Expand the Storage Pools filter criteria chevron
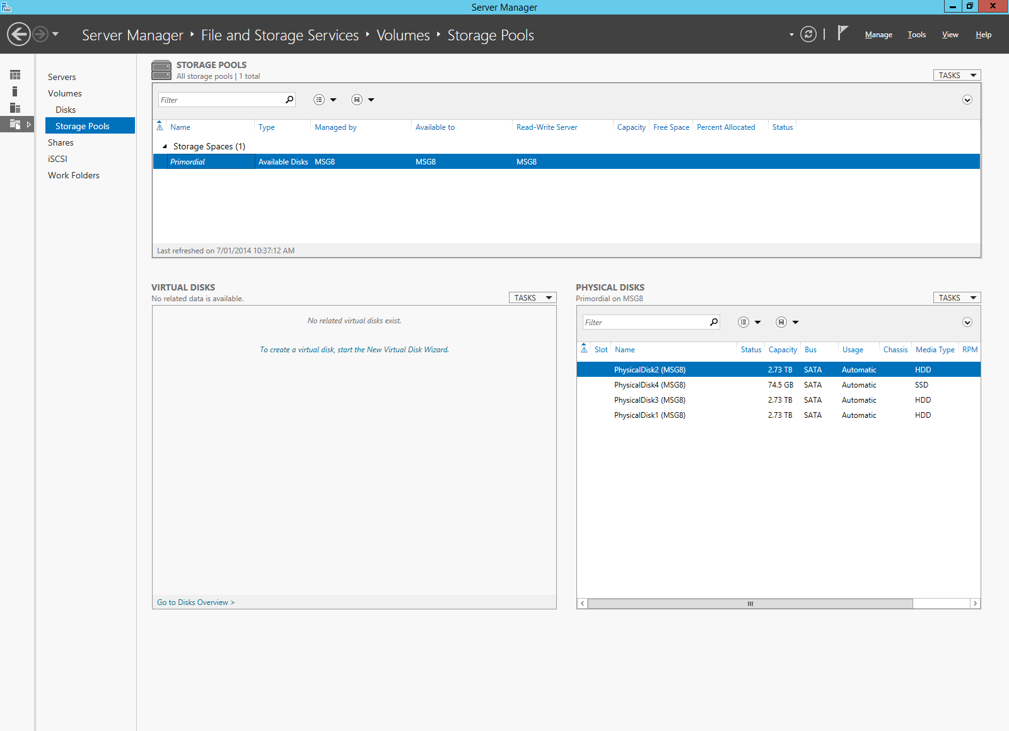This screenshot has height=731, width=1009. point(967,100)
